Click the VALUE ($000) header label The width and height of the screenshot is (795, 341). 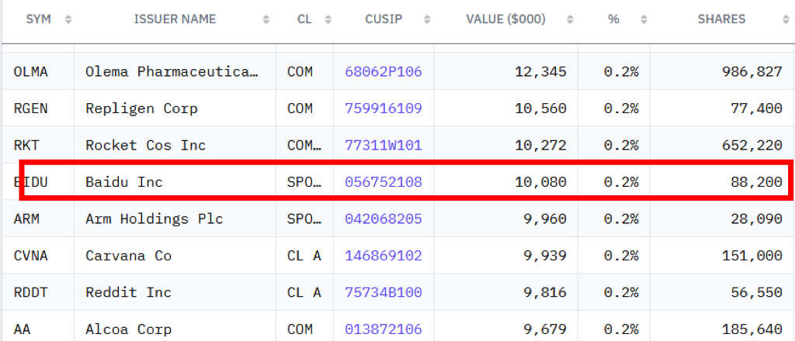pyautogui.click(x=506, y=19)
